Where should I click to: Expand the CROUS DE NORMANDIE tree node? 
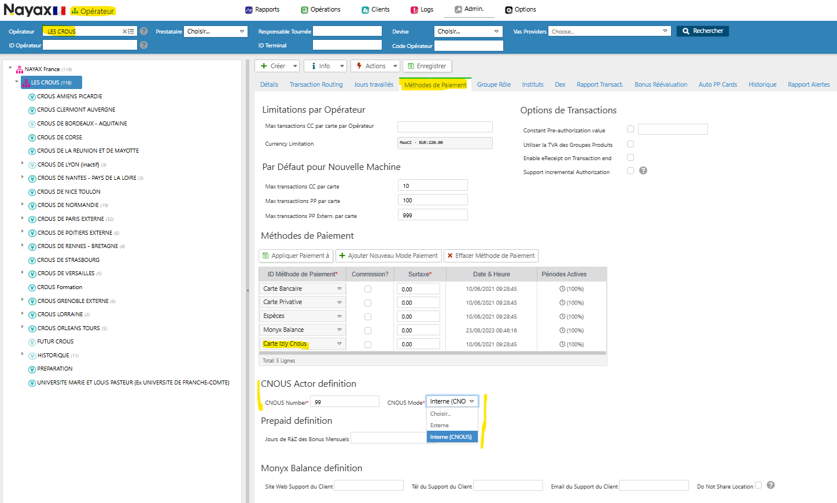tap(23, 204)
